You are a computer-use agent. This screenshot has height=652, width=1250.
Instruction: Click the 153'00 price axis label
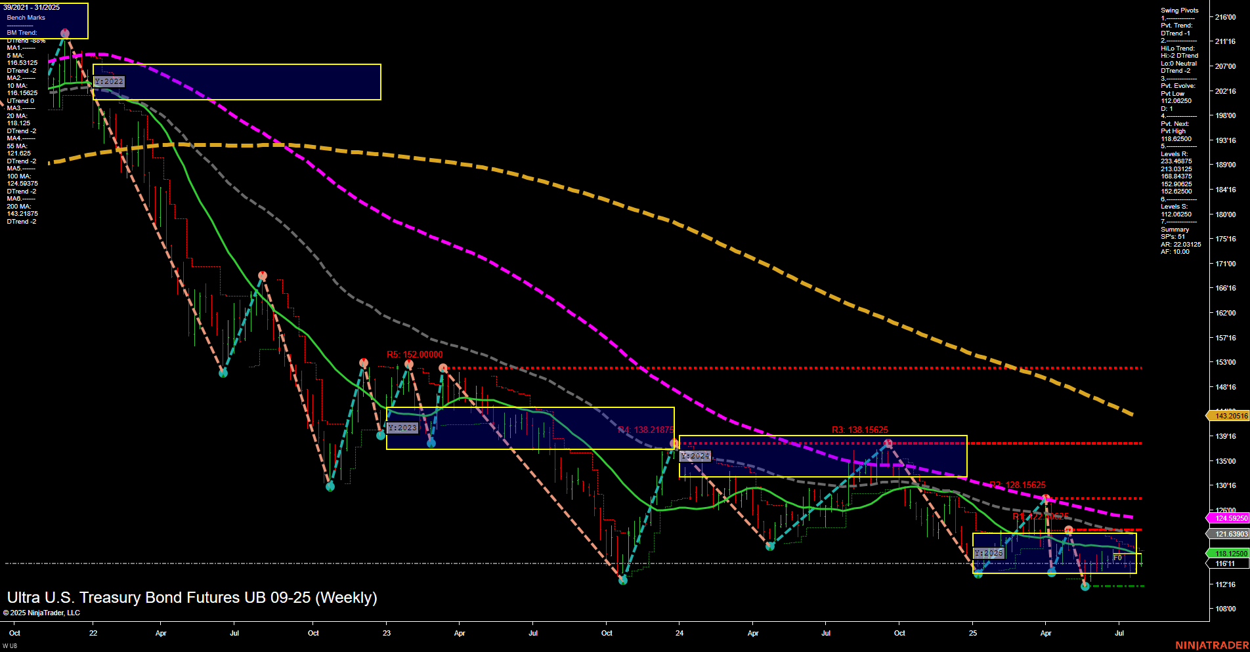[1226, 362]
